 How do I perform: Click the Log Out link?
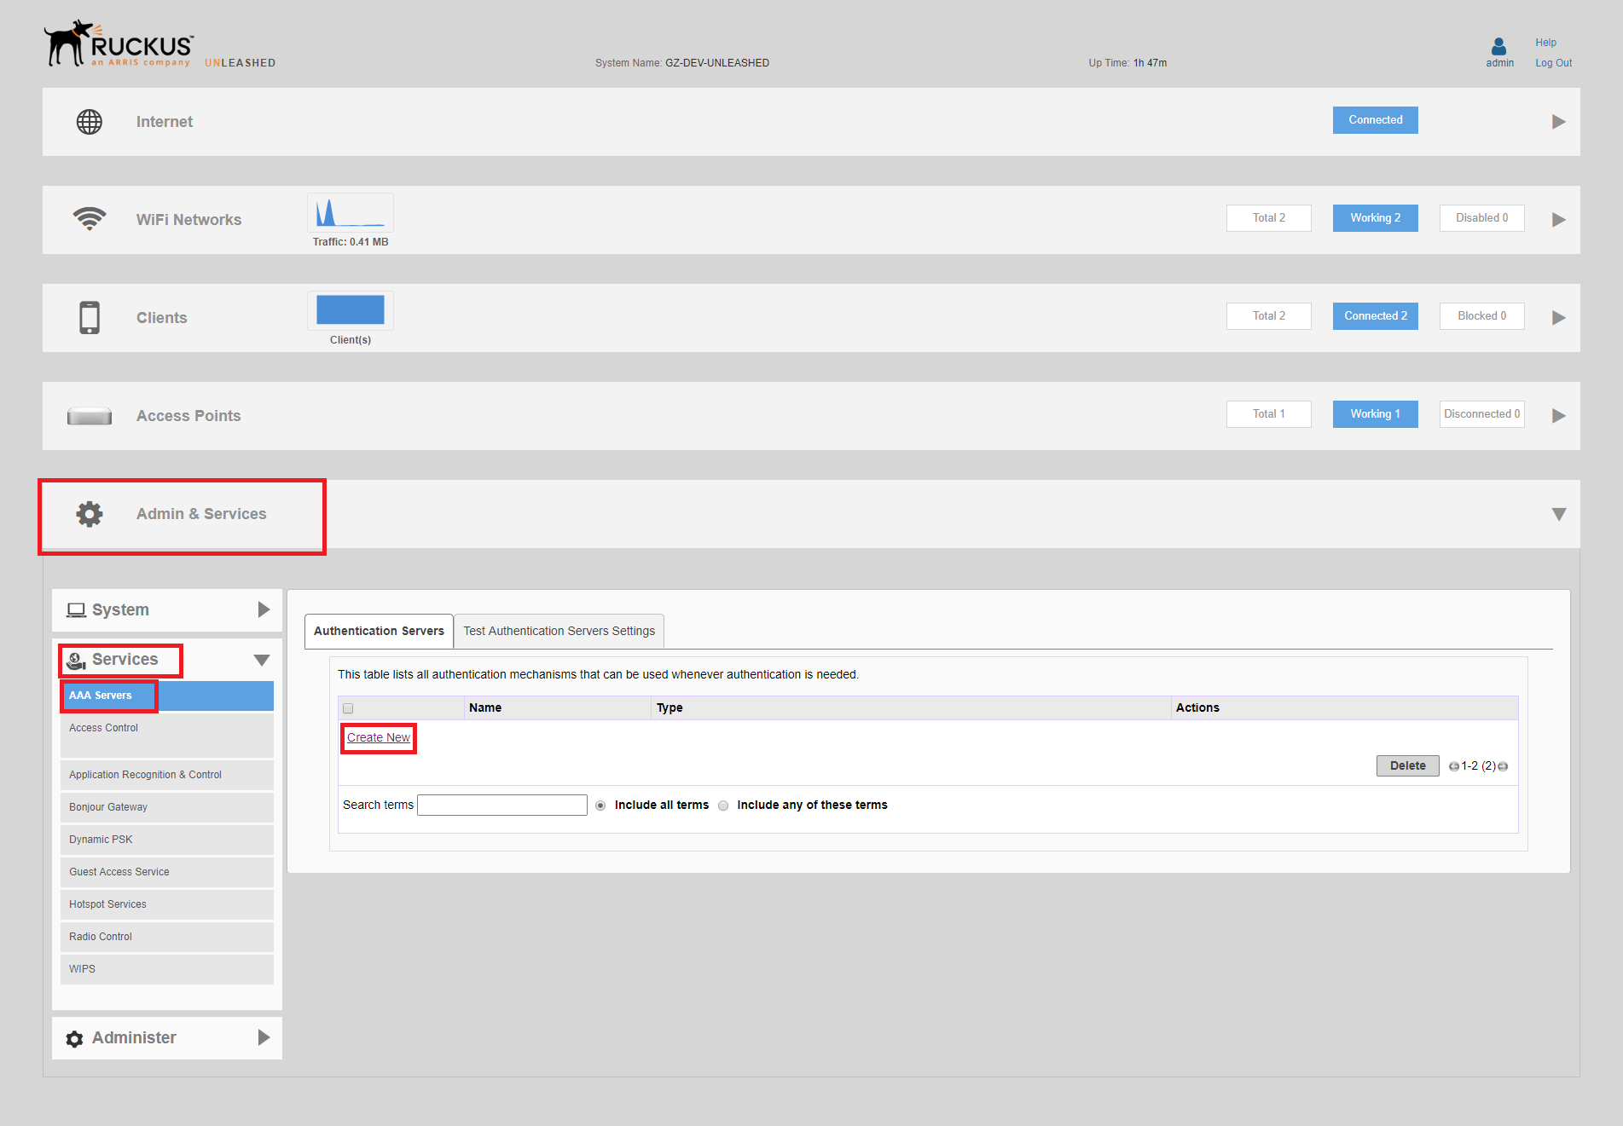[x=1554, y=63]
